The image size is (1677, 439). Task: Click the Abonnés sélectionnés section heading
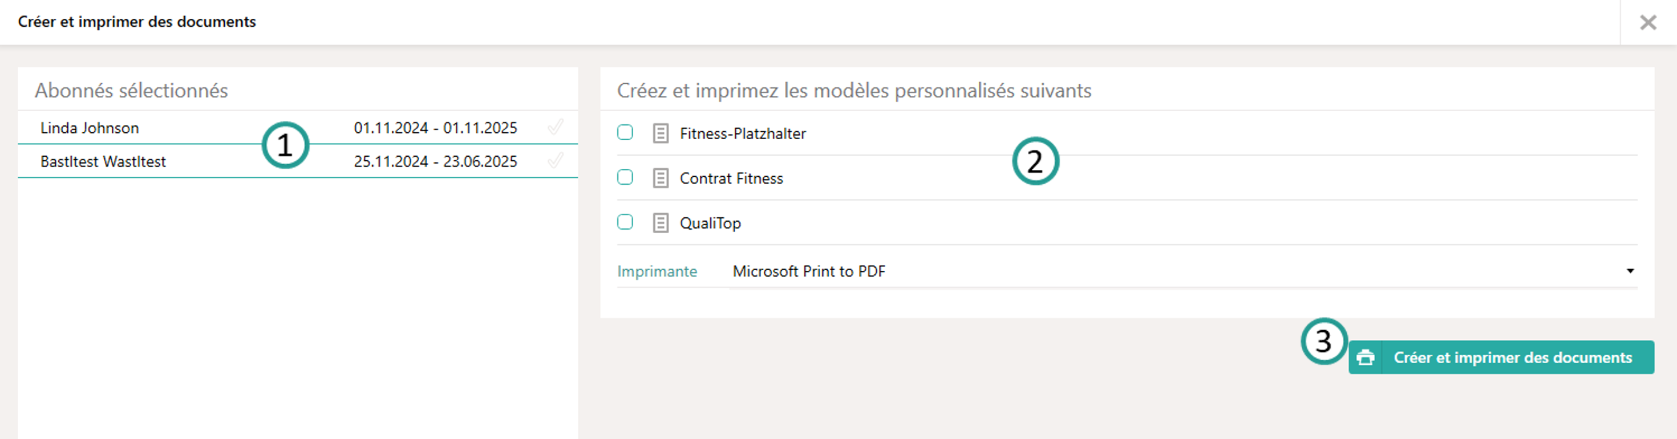[132, 91]
